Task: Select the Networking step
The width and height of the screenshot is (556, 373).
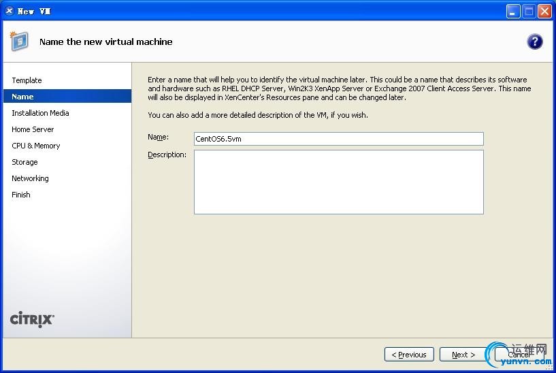Action: click(30, 178)
